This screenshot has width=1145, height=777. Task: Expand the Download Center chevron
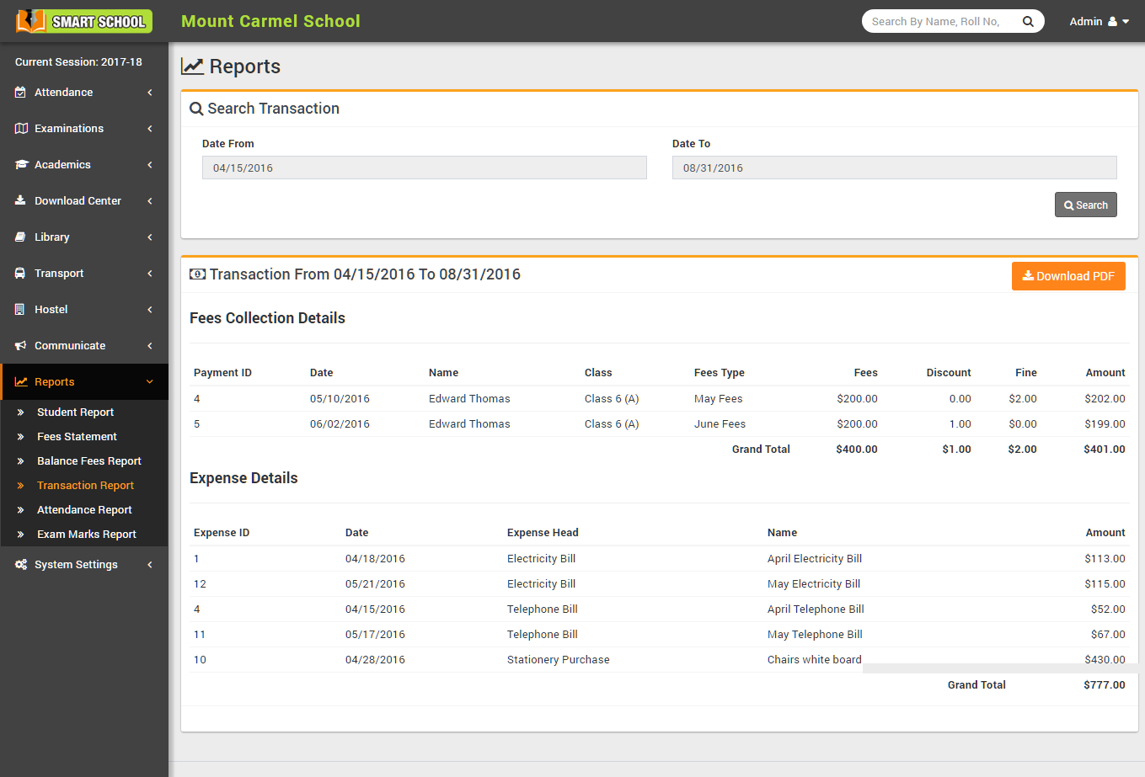(150, 201)
